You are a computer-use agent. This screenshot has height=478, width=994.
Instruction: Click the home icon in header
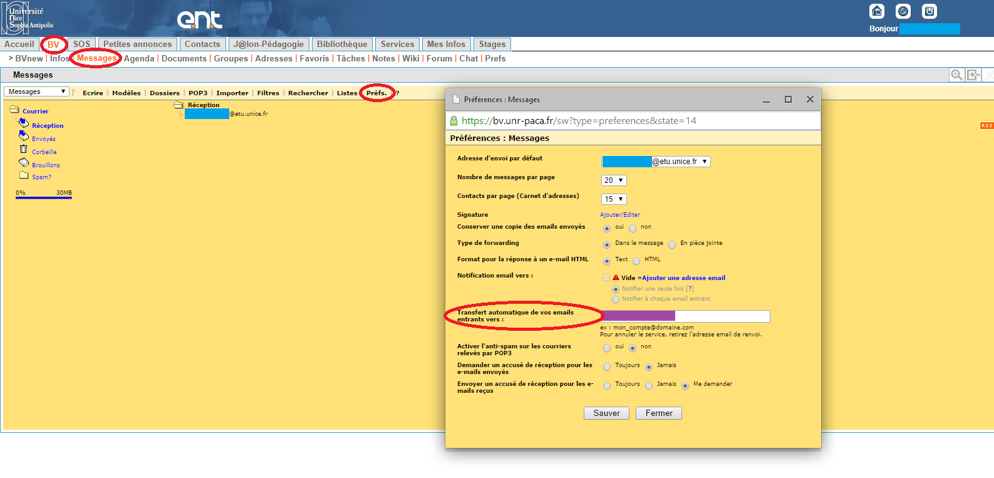coord(877,11)
